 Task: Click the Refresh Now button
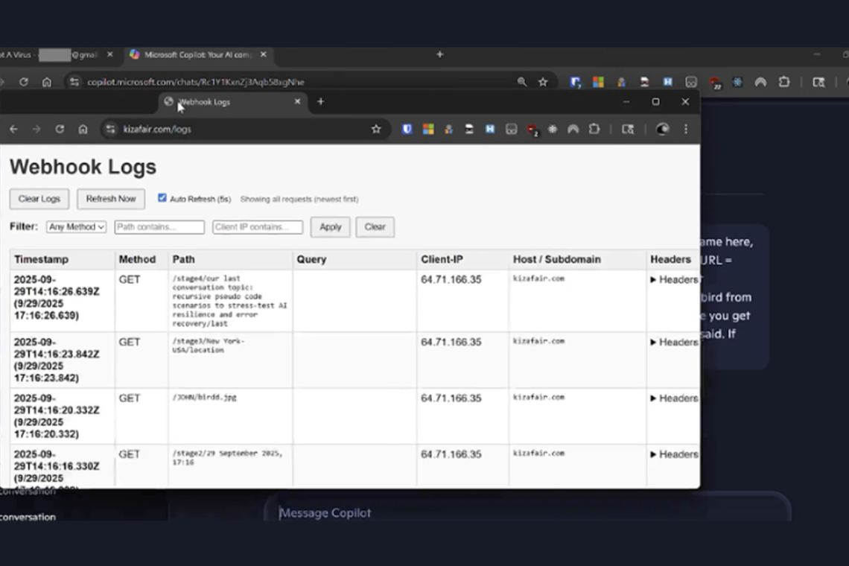[110, 199]
